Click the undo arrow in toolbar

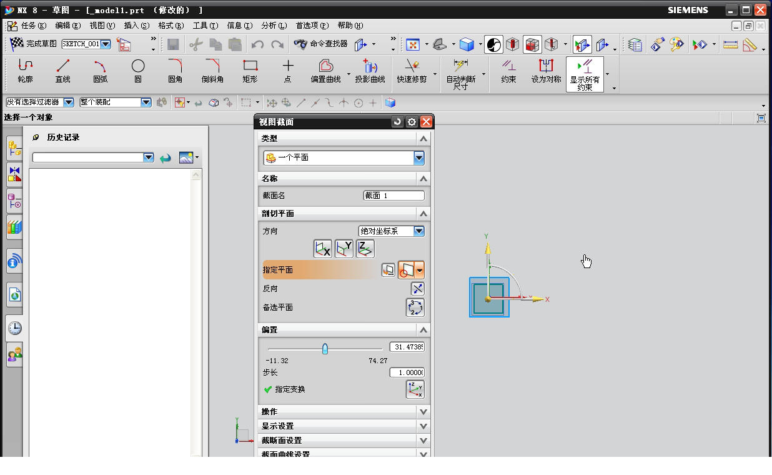pos(257,44)
